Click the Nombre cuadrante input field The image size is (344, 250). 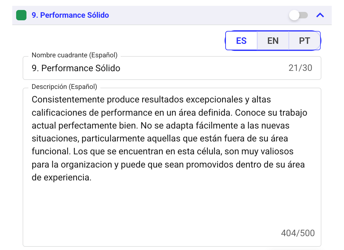tap(155, 68)
